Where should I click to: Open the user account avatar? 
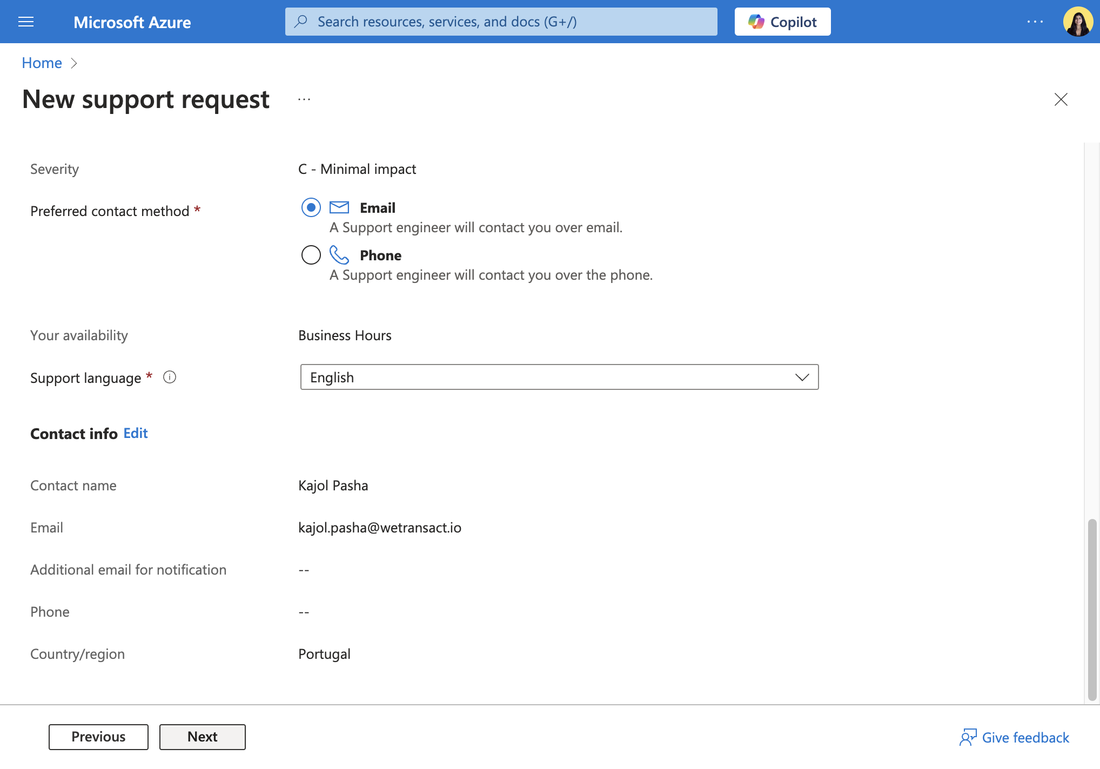[x=1078, y=22]
